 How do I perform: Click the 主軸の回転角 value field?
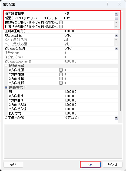pos(91,31)
